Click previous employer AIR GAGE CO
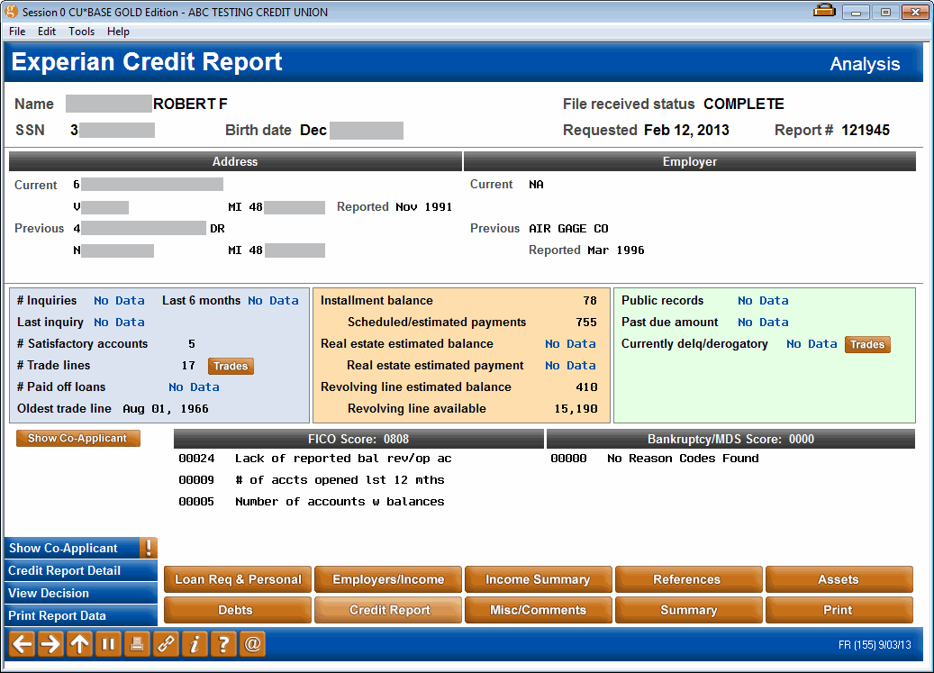The width and height of the screenshot is (934, 673). pos(568,228)
